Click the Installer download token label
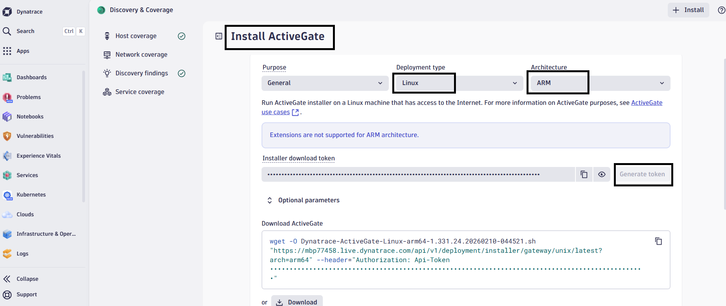 point(298,158)
